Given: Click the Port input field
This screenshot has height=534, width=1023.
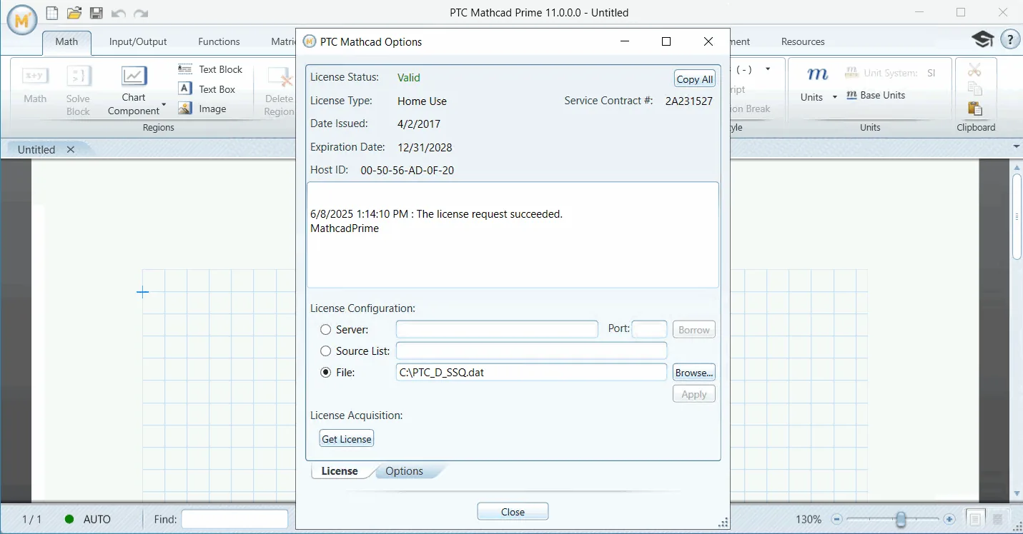Looking at the screenshot, I should pyautogui.click(x=650, y=329).
